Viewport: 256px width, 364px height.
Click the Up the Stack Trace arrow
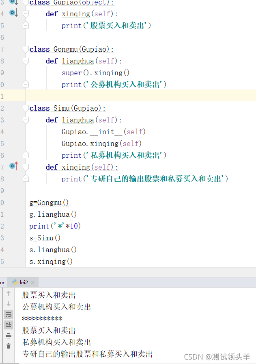pos(9,293)
